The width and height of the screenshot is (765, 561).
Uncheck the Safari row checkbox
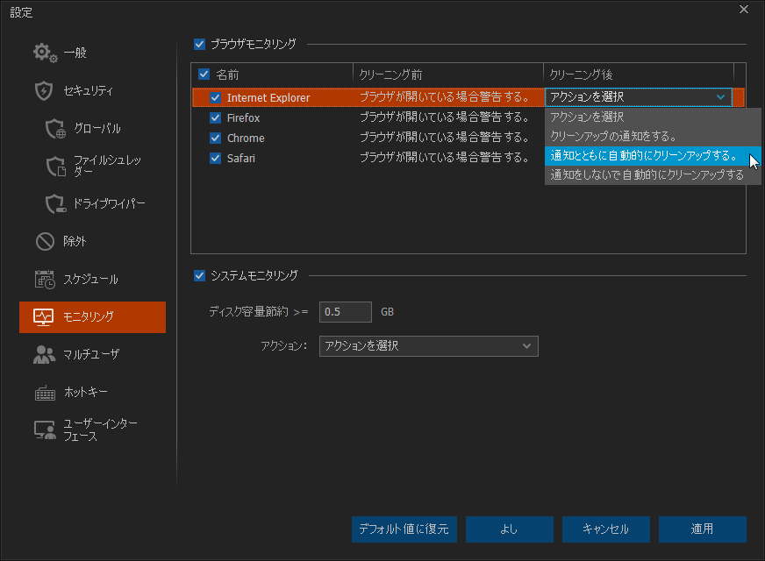pyautogui.click(x=215, y=159)
